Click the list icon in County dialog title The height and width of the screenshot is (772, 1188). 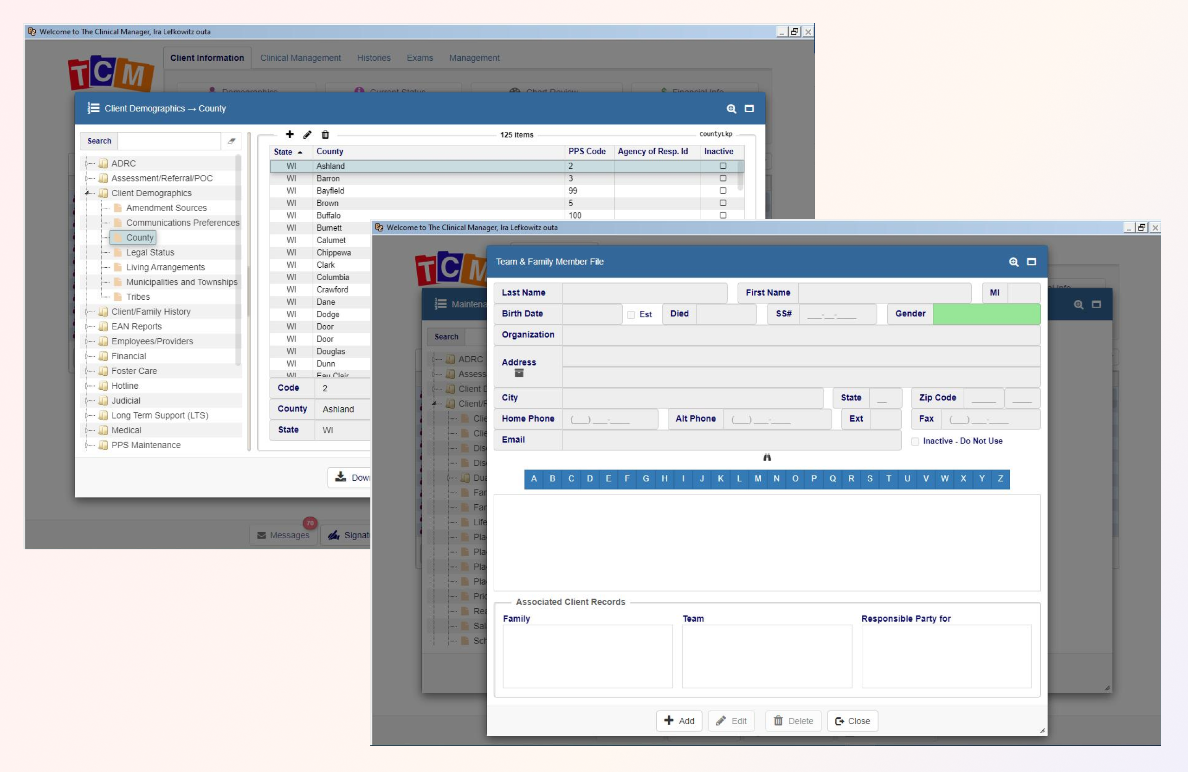[93, 108]
